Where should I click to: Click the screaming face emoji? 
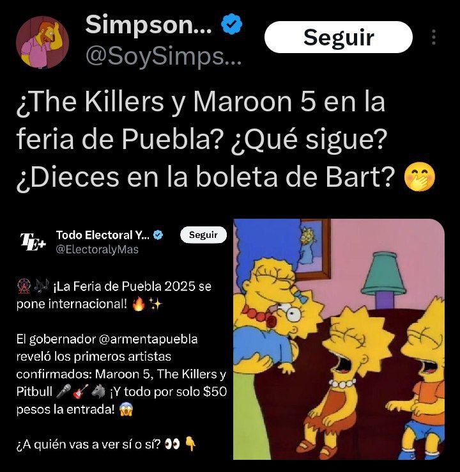[x=126, y=409]
